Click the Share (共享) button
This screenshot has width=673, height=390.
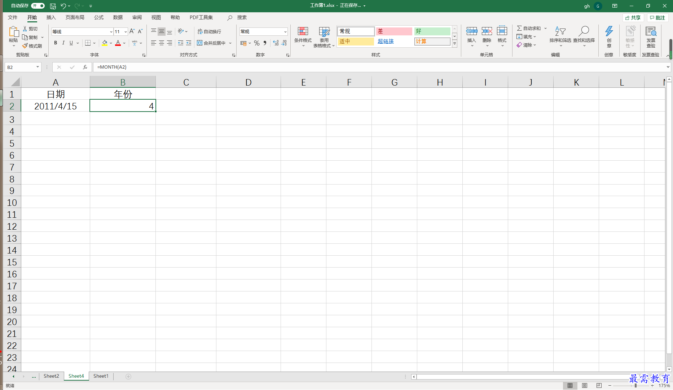(633, 18)
